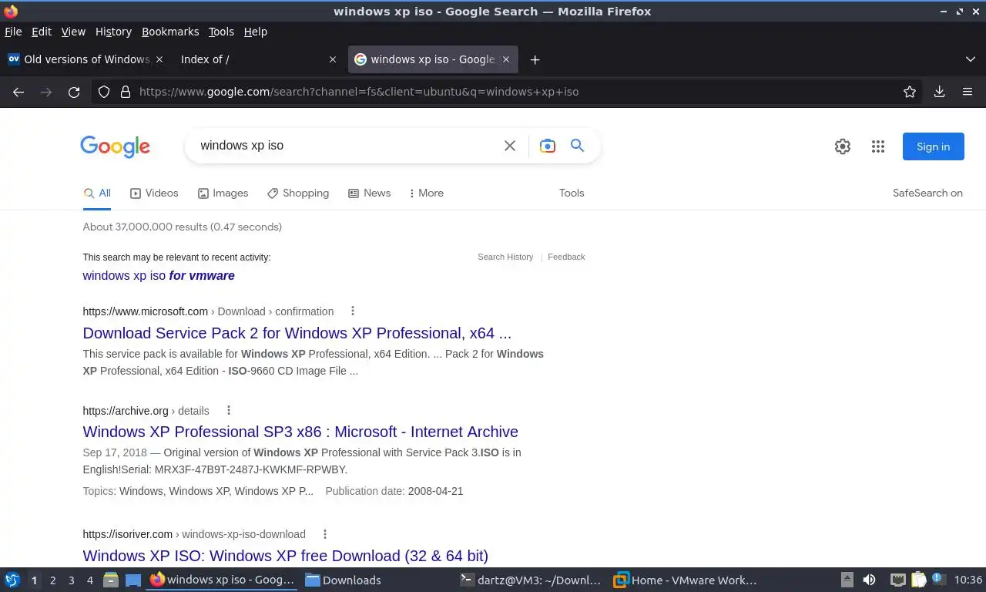Open the Tools menu in menu bar
This screenshot has width=986, height=592.
[x=221, y=32]
